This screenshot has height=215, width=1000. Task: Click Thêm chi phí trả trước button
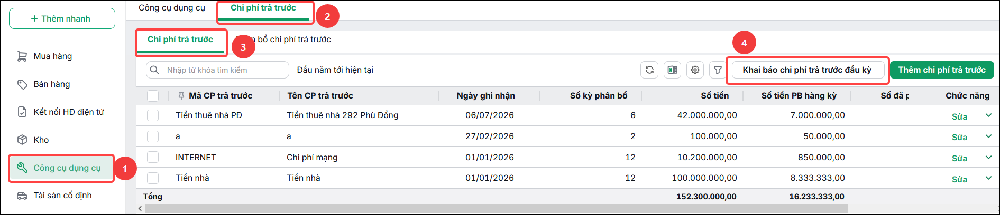click(942, 70)
